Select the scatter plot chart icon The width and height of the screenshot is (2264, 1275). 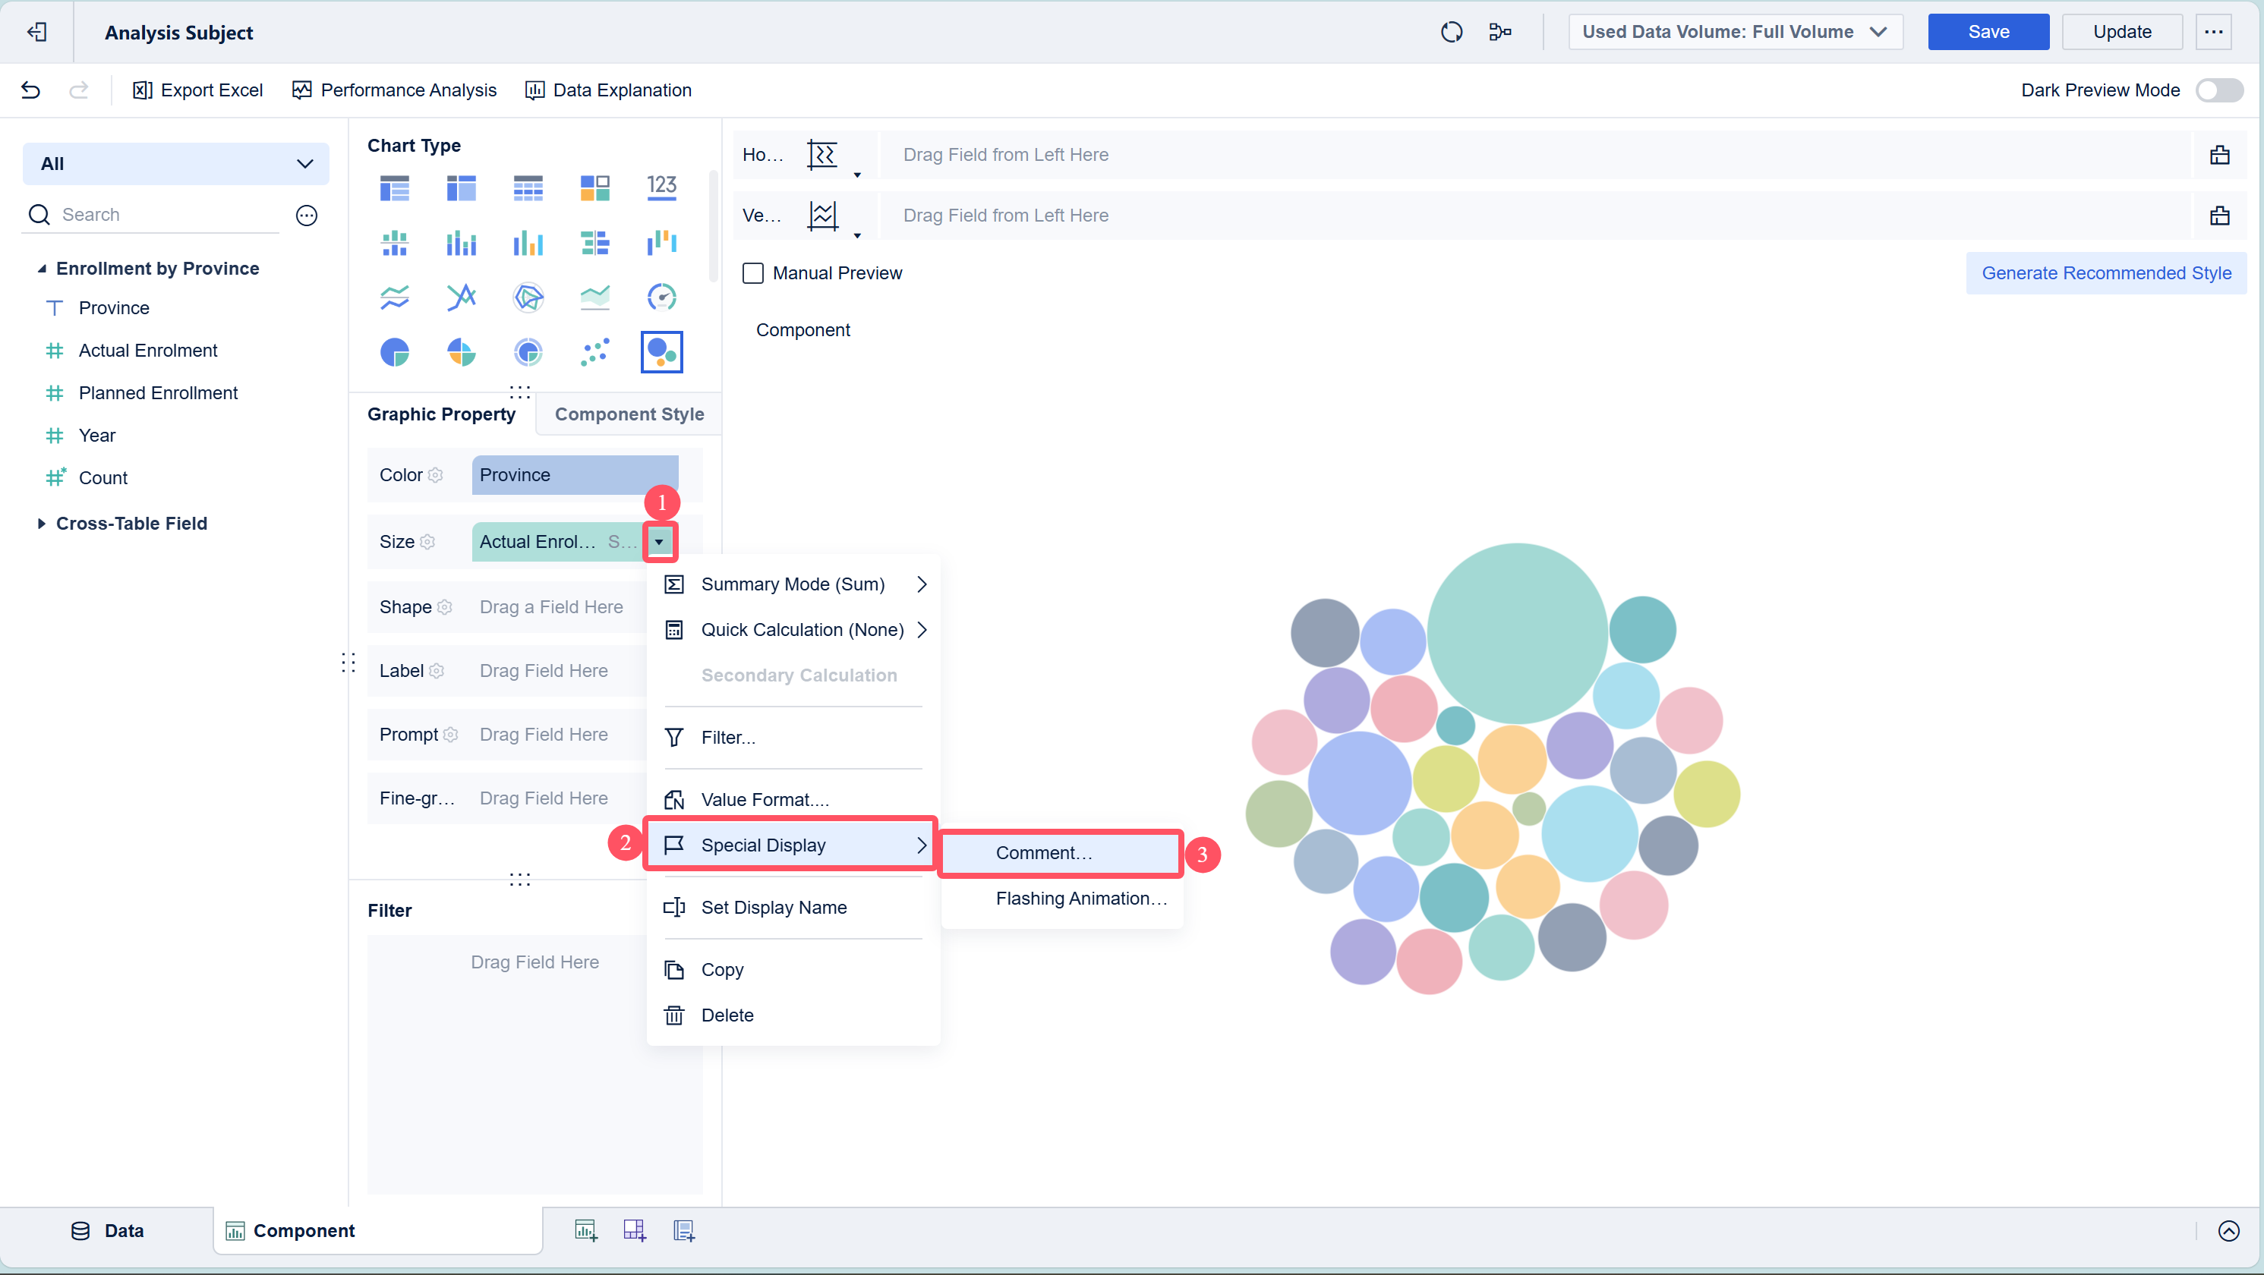coord(595,352)
